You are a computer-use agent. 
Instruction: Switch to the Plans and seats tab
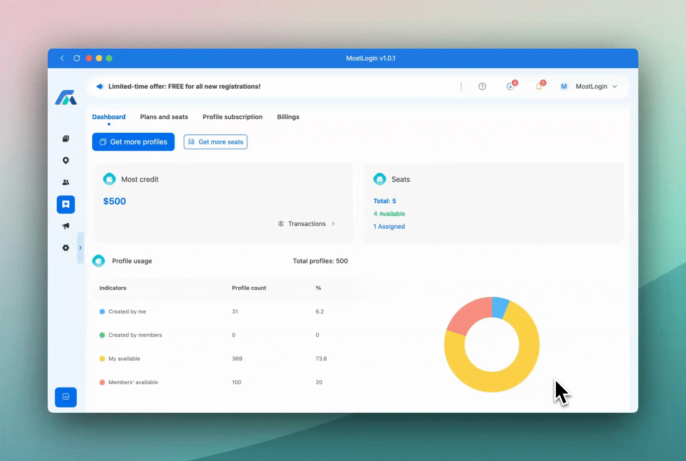(x=164, y=117)
